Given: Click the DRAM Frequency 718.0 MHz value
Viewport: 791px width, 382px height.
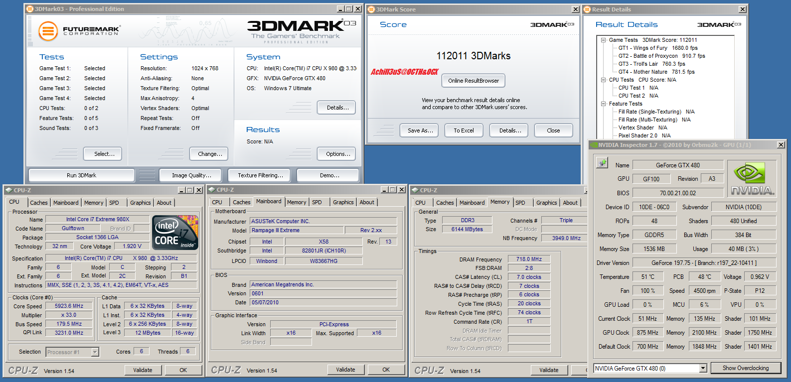Looking at the screenshot, I should pos(529,259).
